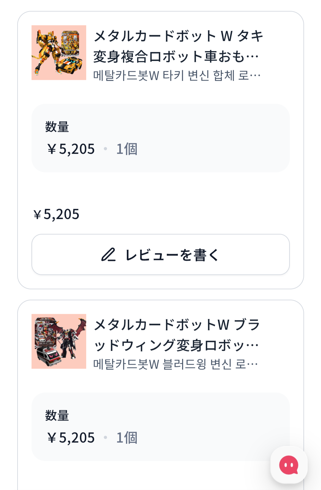Click the ¥5,205 total above the review button

point(56,214)
